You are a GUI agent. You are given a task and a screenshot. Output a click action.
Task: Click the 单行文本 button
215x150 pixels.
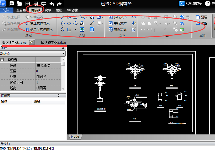pyautogui.click(x=118, y=23)
